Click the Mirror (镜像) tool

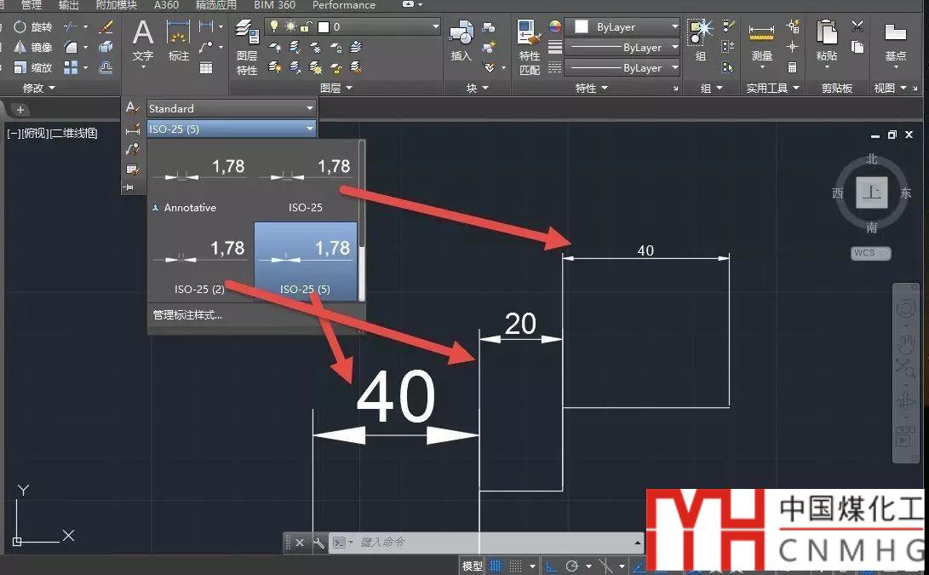pos(32,48)
